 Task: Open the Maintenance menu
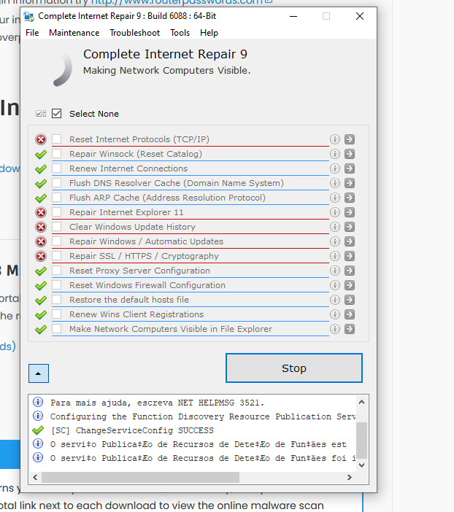74,33
